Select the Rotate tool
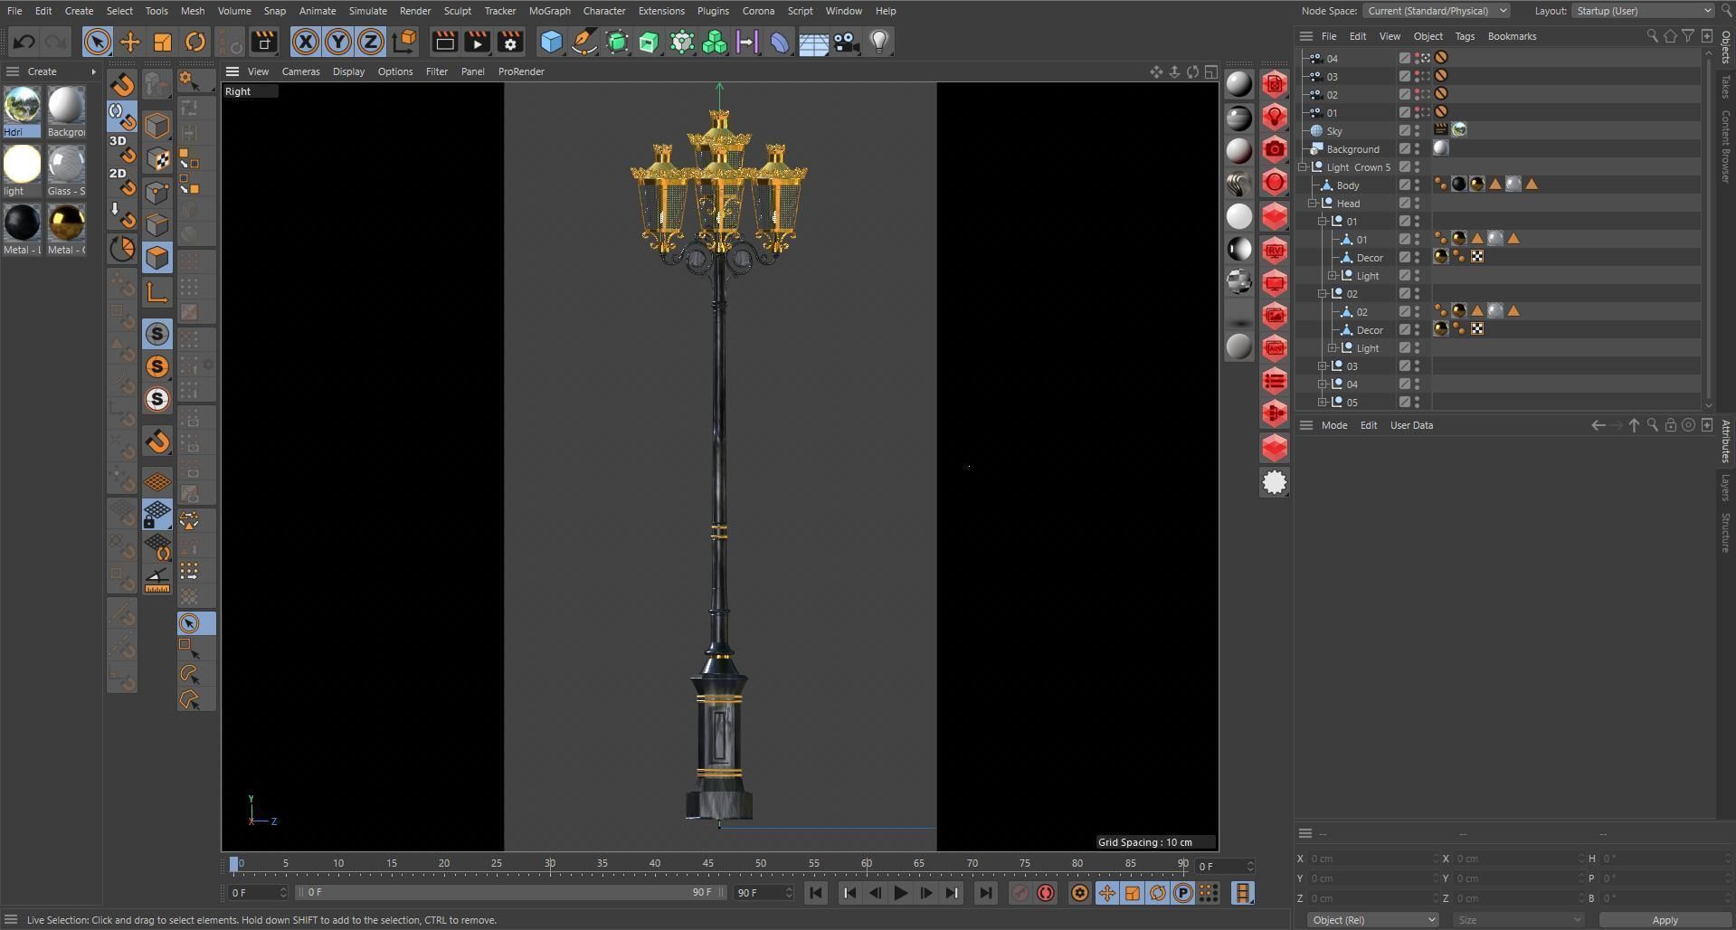Screen dimensions: 1736x930 tap(195, 42)
